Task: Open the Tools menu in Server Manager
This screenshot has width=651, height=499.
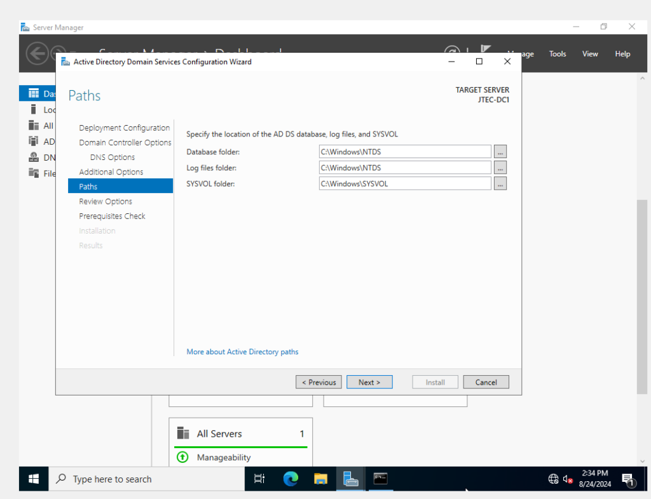Action: [558, 54]
